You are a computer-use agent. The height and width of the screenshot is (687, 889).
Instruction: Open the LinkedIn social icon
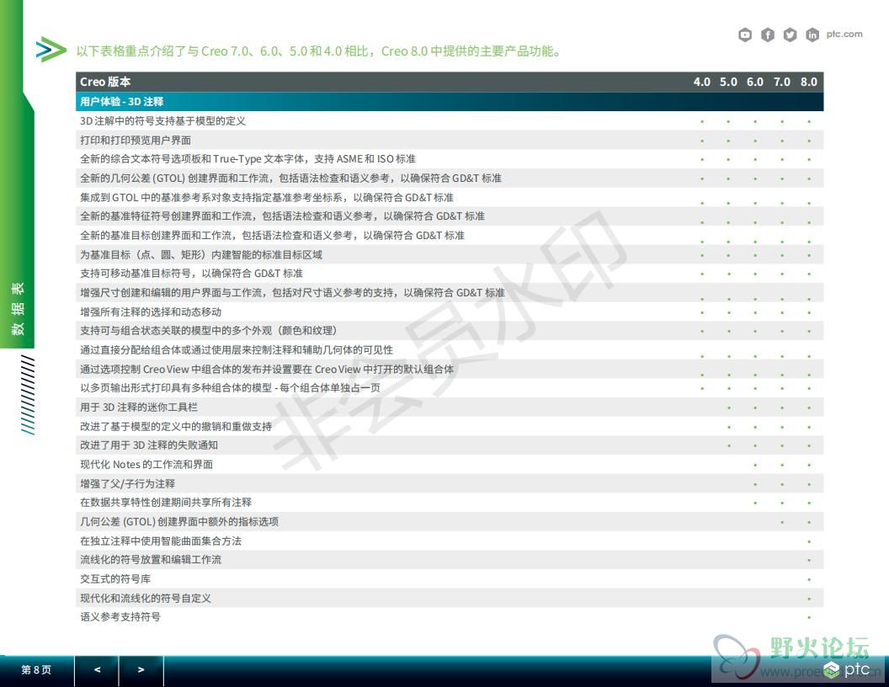(x=812, y=35)
